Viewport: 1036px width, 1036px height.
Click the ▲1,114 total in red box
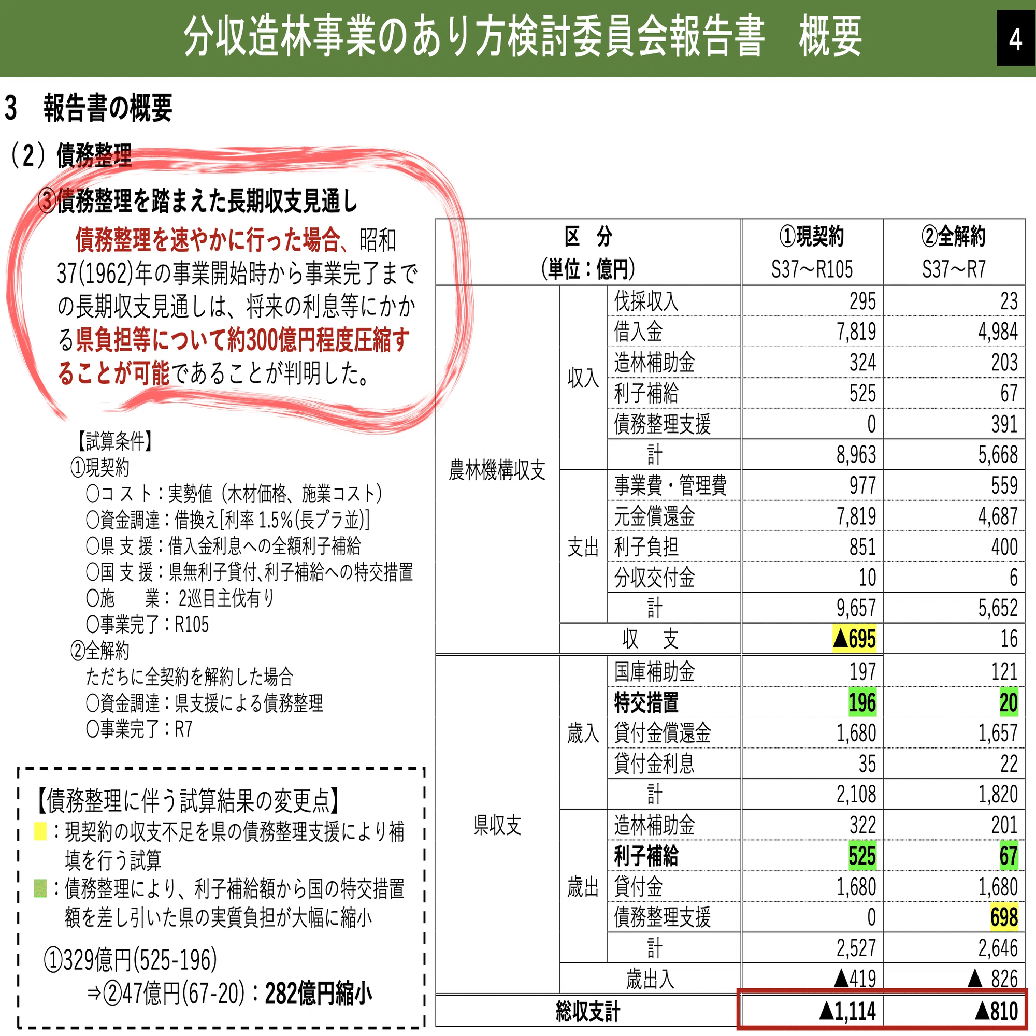[x=847, y=1011]
